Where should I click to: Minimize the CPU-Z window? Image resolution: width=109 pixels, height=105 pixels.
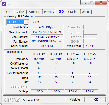pyautogui.click(x=84, y=3)
